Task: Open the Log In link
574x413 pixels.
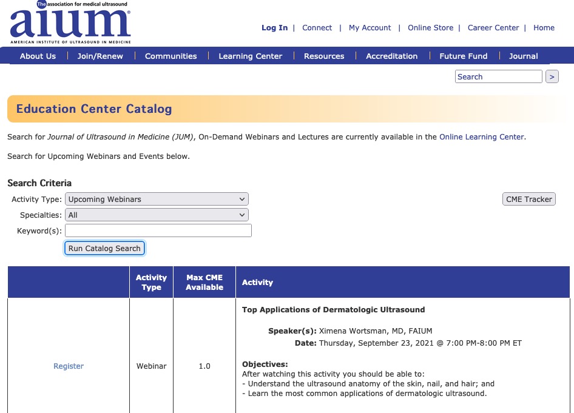Action: [274, 28]
